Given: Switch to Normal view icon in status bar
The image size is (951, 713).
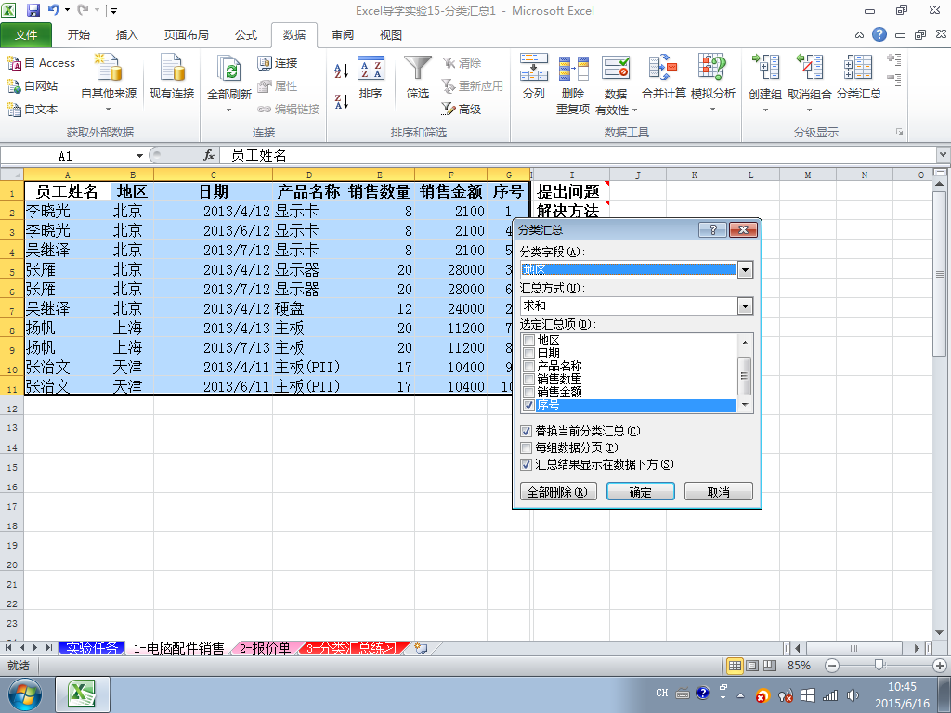Looking at the screenshot, I should (735, 665).
